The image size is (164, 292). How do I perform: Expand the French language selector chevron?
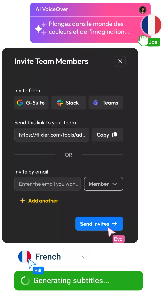84,257
